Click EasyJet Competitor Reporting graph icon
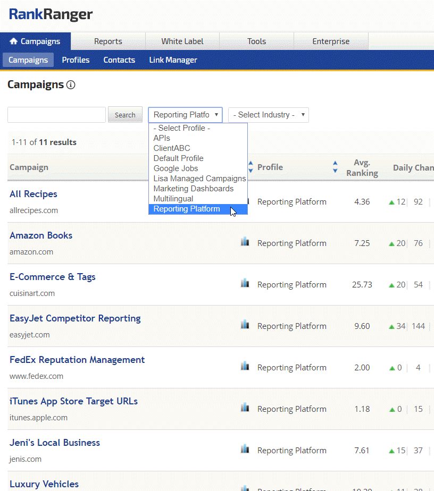 [245, 325]
